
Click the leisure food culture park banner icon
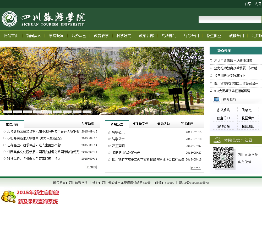(x=217, y=140)
